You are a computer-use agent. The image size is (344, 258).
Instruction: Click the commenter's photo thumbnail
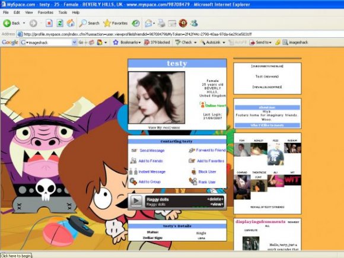[x=251, y=243]
